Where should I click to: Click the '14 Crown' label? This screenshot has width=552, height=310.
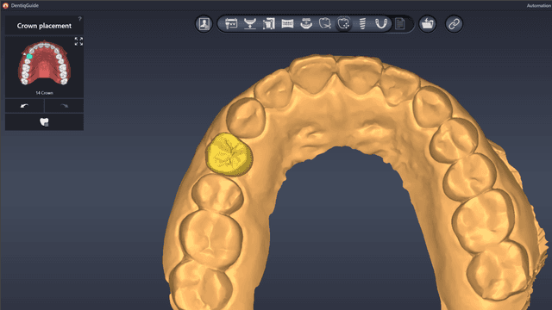click(44, 93)
